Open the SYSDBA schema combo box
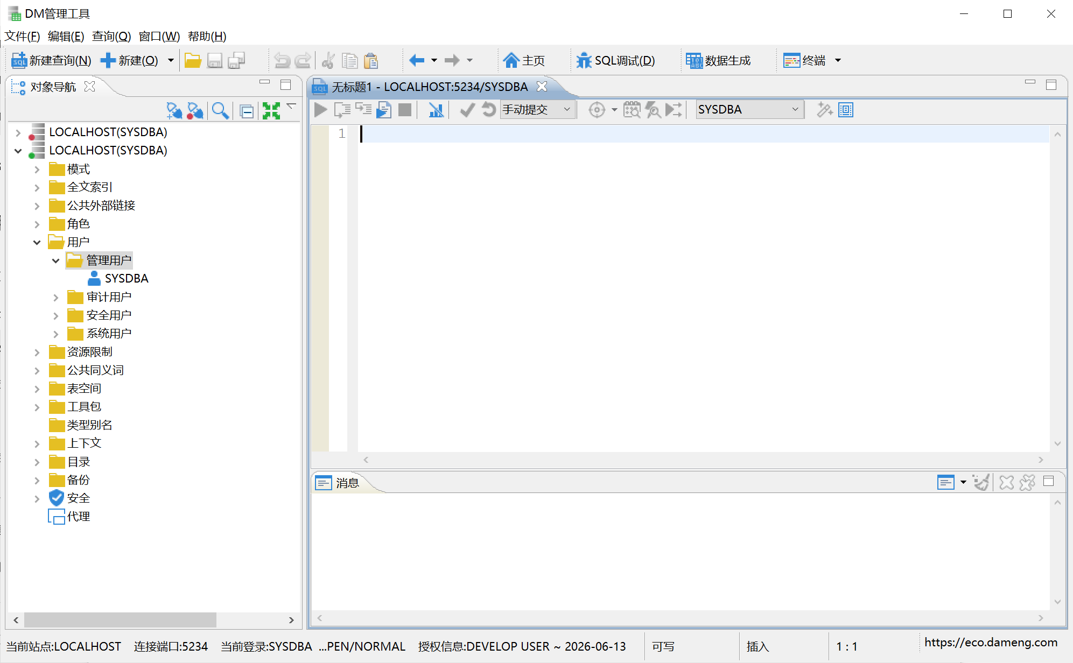Viewport: 1073px width, 663px height. click(x=748, y=110)
